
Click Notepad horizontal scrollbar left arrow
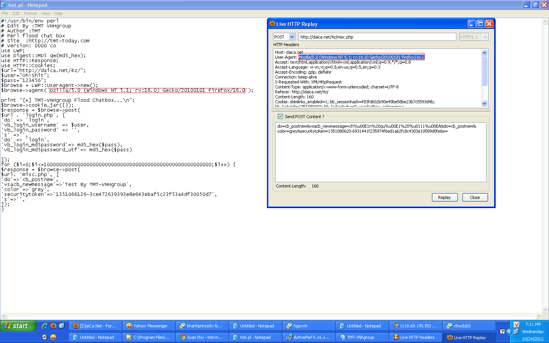(4, 316)
